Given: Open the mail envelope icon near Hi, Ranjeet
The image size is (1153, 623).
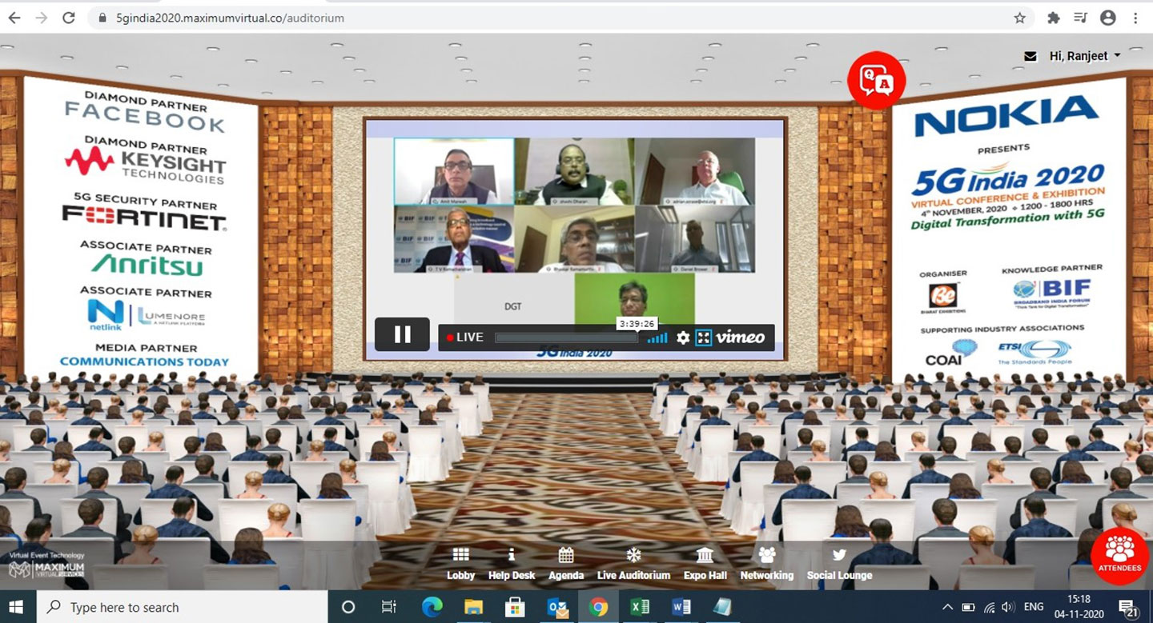Looking at the screenshot, I should click(x=1030, y=56).
